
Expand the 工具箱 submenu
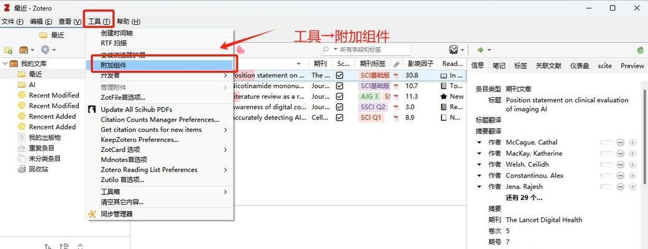click(225, 192)
